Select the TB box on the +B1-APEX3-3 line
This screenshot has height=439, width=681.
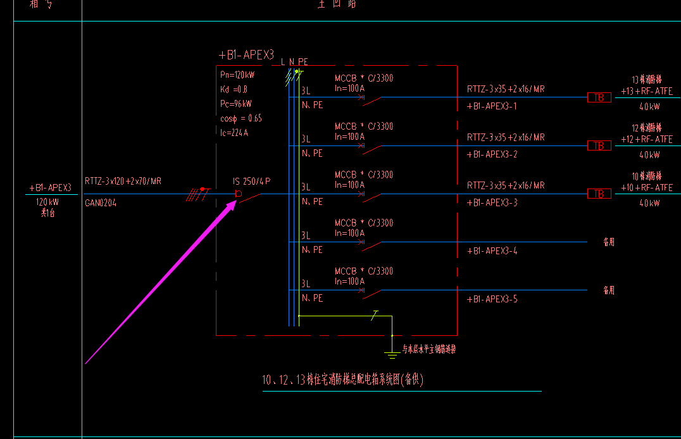point(599,194)
